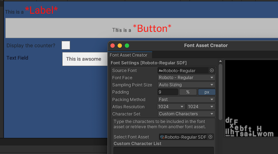Open the Font Face dropdown
Image resolution: width=278 pixels, height=154 pixels.
186,78
